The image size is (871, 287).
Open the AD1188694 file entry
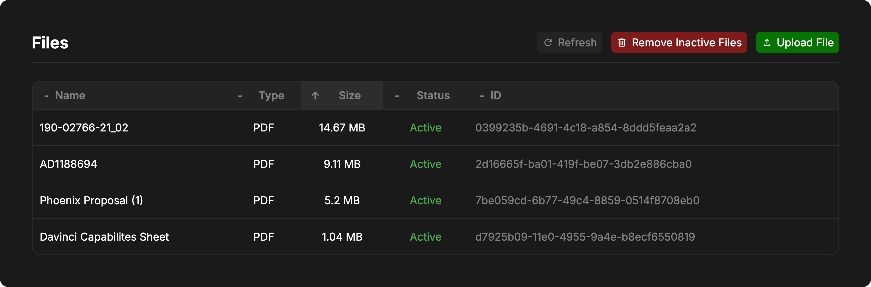pos(68,164)
